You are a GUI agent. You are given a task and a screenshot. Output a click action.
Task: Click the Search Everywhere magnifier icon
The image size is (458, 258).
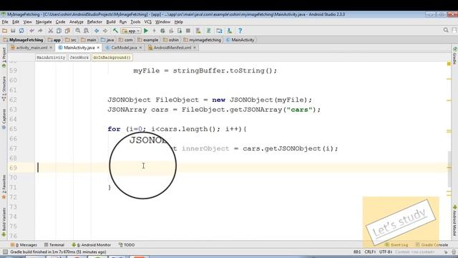coord(446,30)
